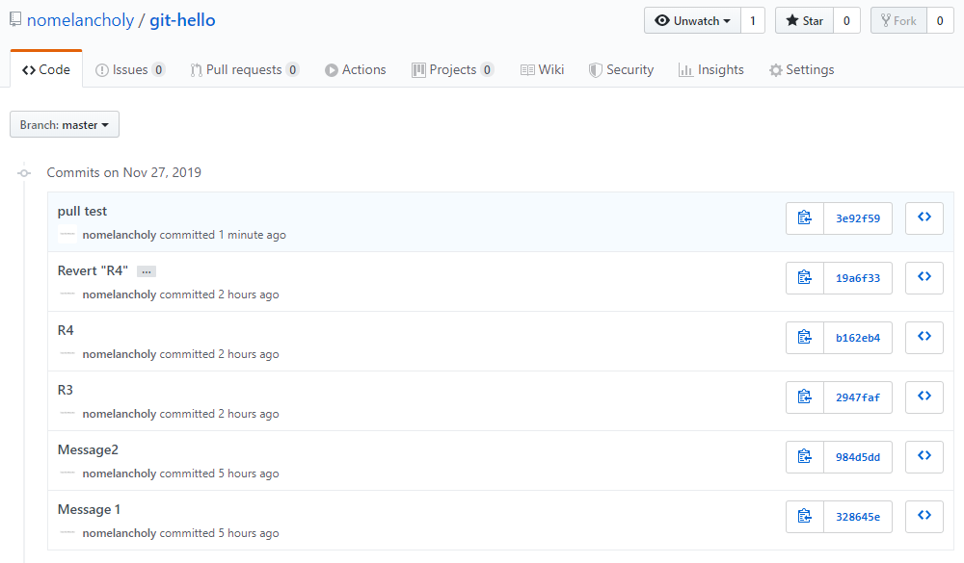Switch to the Code tab
This screenshot has width=964, height=563.
(x=46, y=69)
